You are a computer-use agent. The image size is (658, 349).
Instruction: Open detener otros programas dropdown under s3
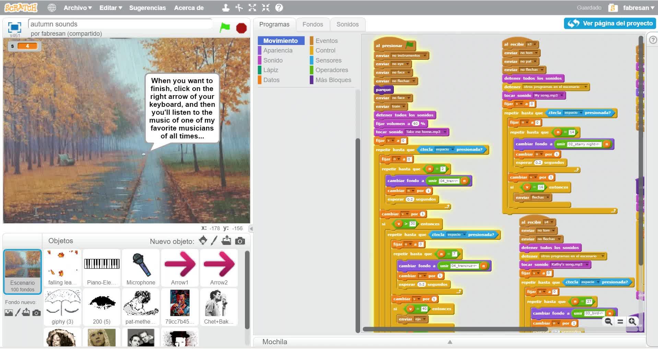pyautogui.click(x=585, y=87)
